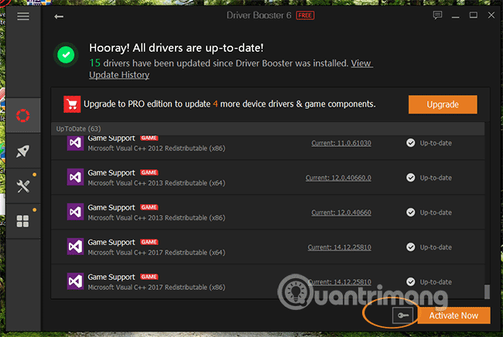Screen dimensions: 503x337
Task: Click the Visual C++ 2013 (x64) icon
Action: pos(75,178)
